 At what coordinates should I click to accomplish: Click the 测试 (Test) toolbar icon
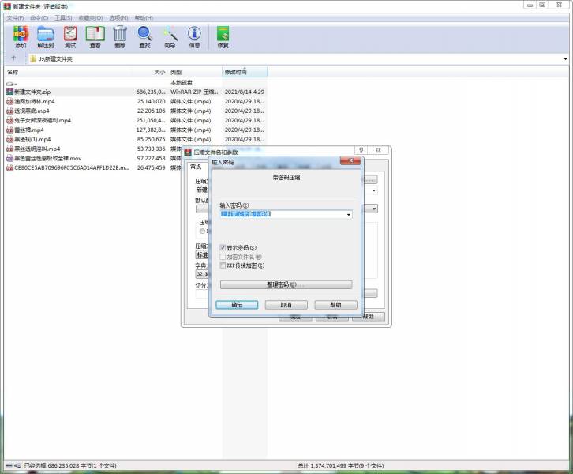pyautogui.click(x=70, y=36)
